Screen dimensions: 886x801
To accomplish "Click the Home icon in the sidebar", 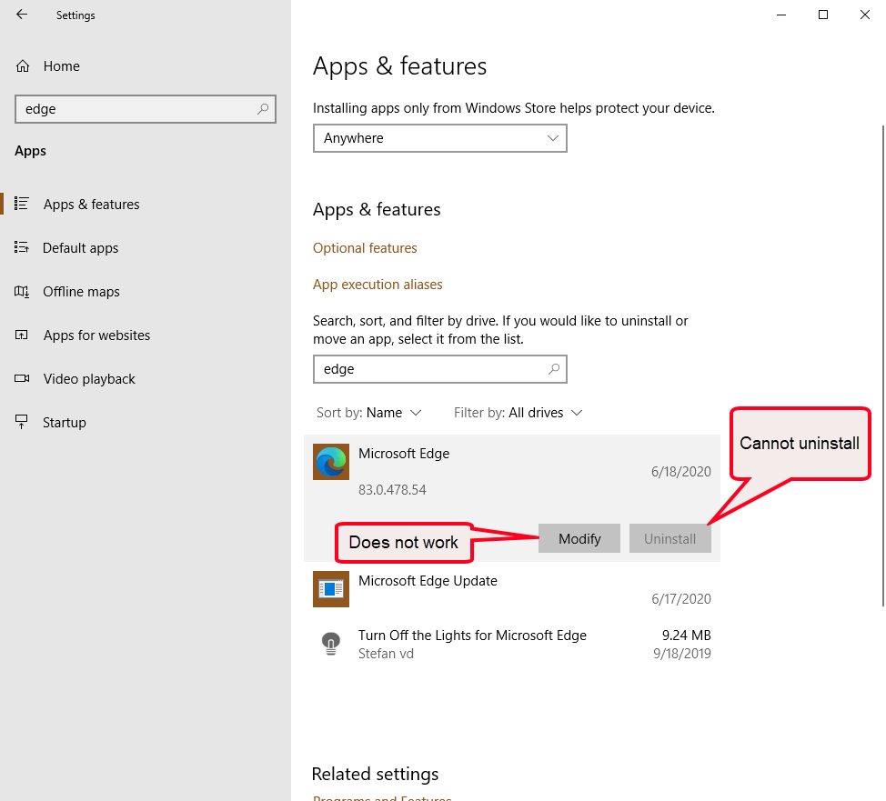I will tap(20, 65).
